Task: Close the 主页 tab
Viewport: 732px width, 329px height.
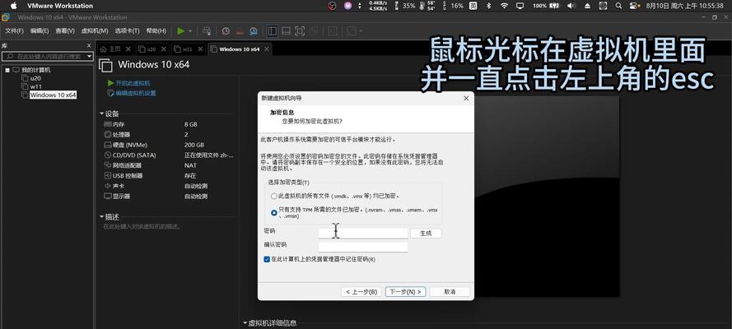Action: [128, 49]
